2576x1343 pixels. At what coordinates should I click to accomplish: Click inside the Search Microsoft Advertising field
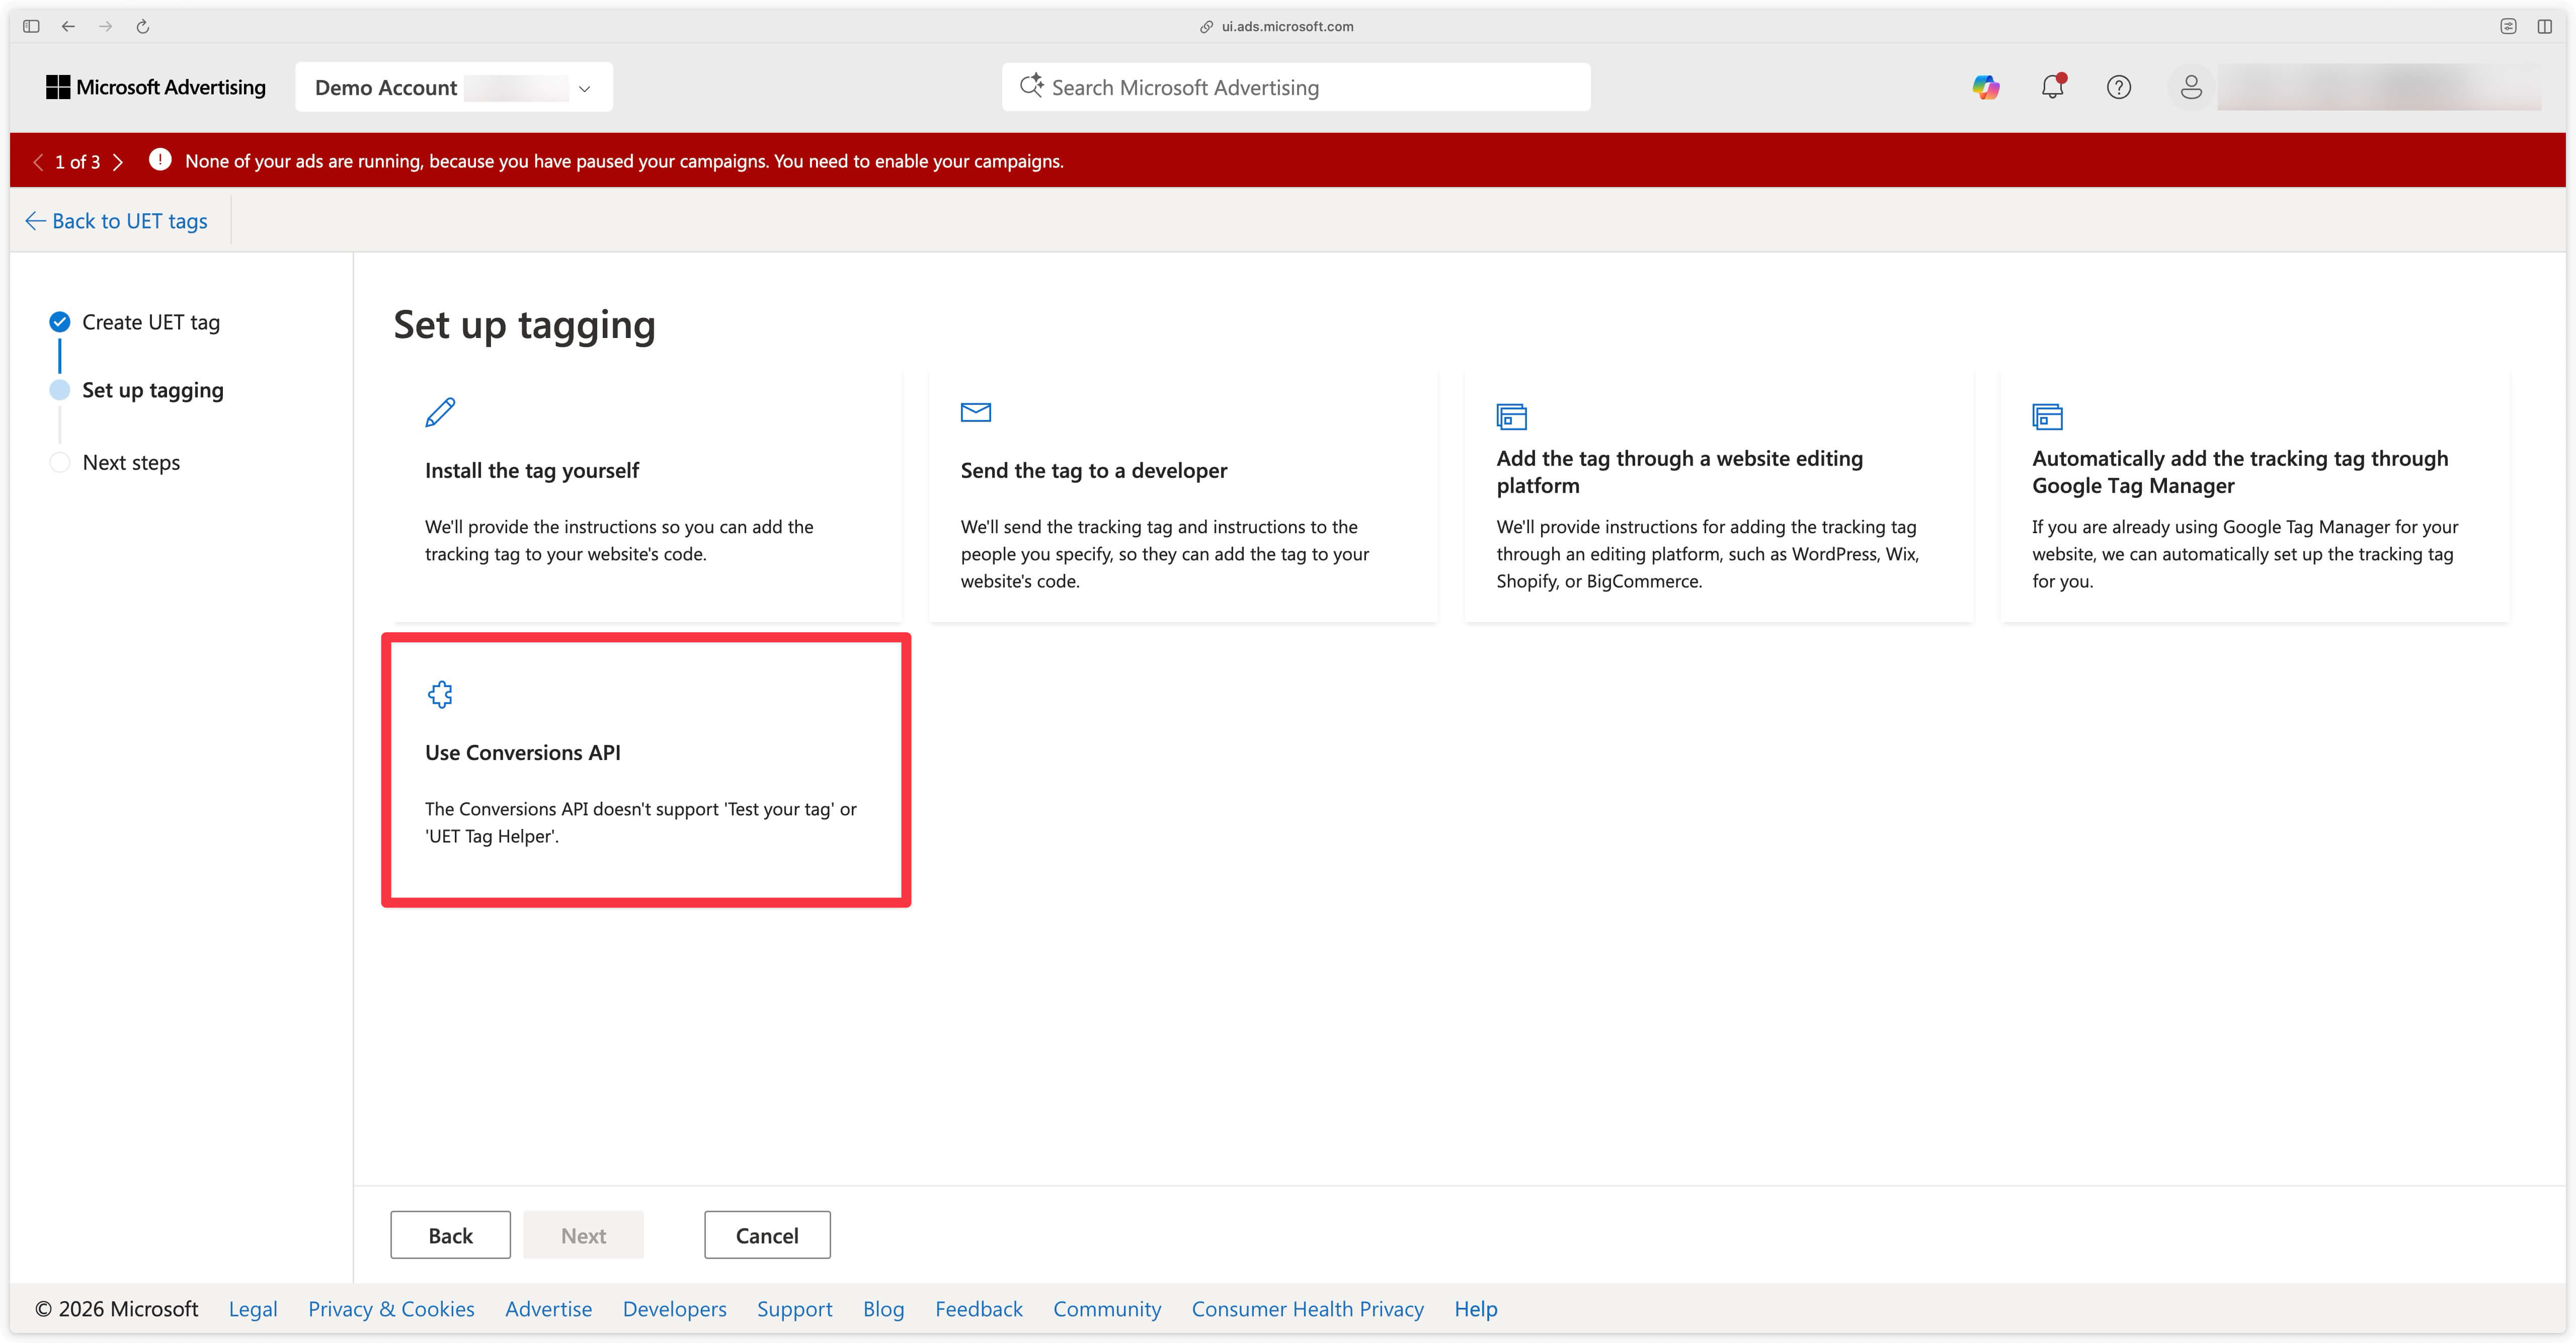pos(1296,87)
